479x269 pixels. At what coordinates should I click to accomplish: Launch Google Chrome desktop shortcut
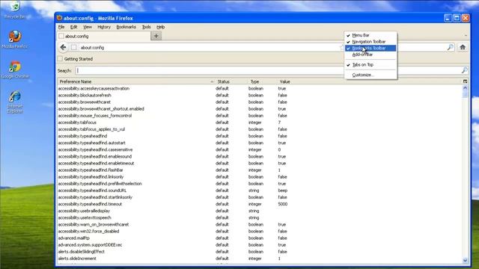point(15,69)
